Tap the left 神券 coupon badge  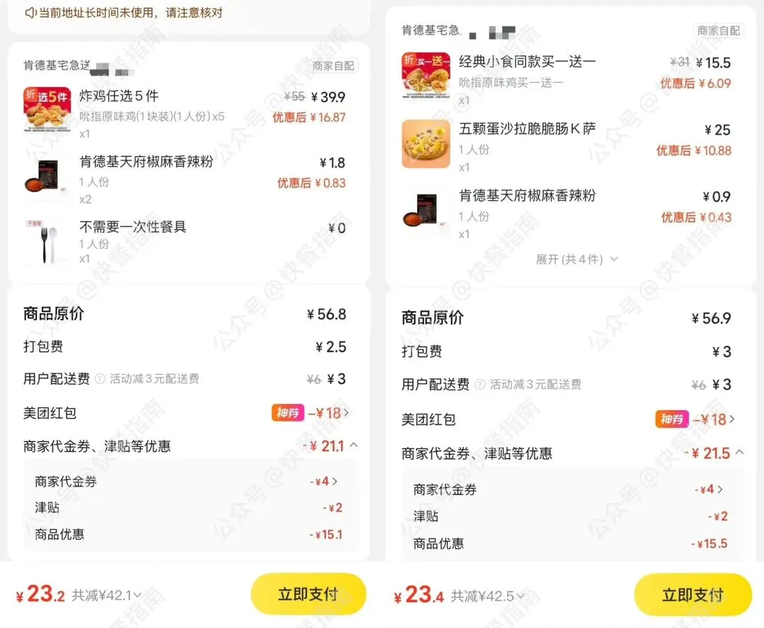tap(287, 413)
